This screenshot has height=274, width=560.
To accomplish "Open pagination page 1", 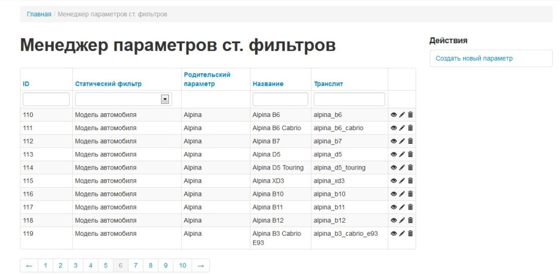I will click(45, 265).
